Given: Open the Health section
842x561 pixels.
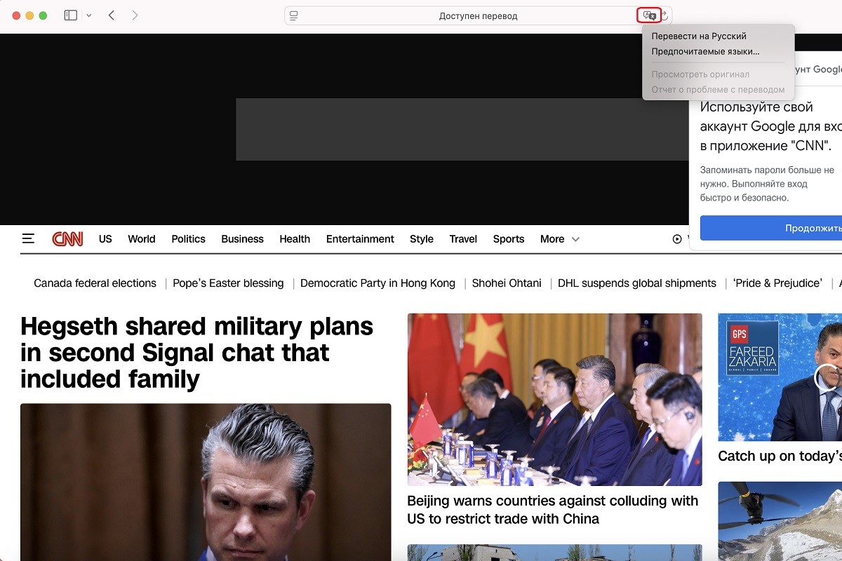Looking at the screenshot, I should (295, 239).
